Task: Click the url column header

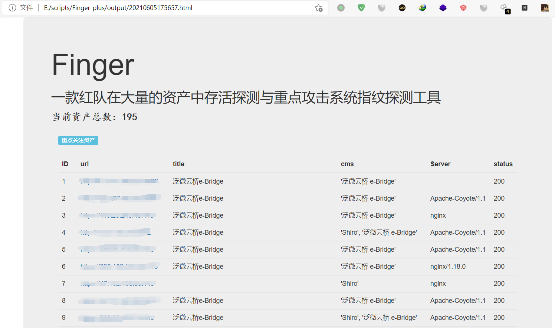Action: click(85, 164)
